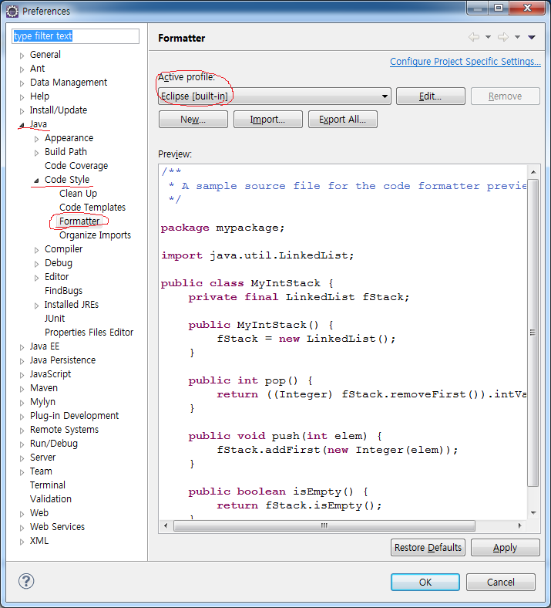Select Properties Files Editor item

point(89,333)
